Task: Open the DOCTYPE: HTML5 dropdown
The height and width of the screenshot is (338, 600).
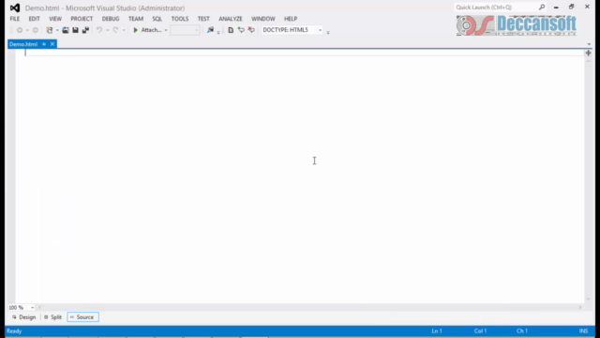Action: (x=292, y=30)
